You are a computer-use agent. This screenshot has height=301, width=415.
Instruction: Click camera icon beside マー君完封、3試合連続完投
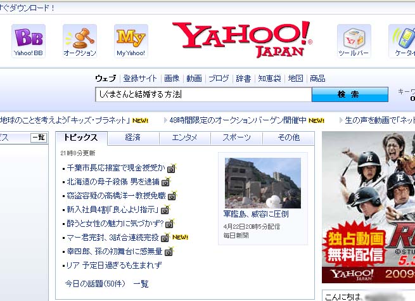tap(165, 238)
